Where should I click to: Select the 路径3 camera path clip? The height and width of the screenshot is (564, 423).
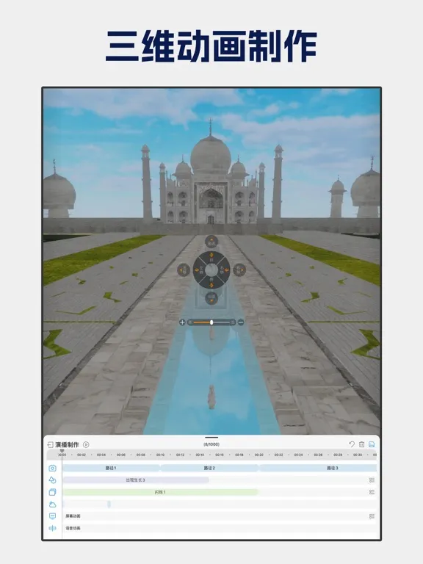[x=318, y=468]
